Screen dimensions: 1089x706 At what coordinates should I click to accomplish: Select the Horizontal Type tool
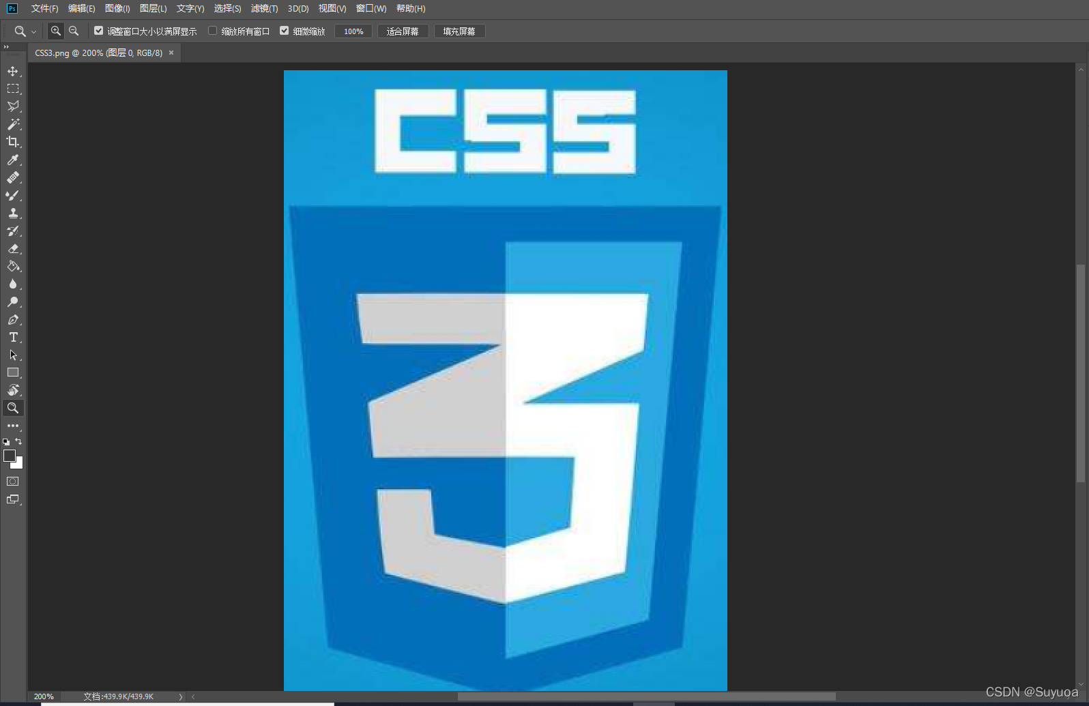(x=13, y=337)
